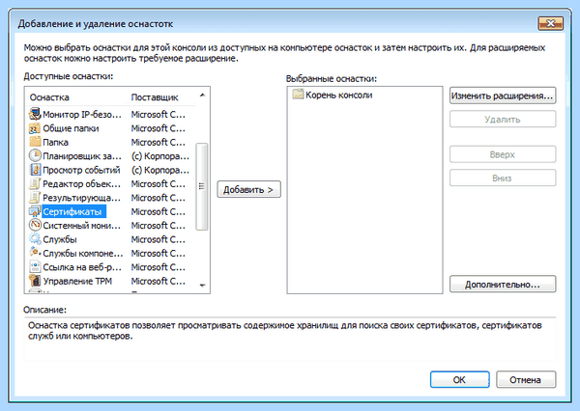The width and height of the screenshot is (580, 411).
Task: Click the Системный монитор icon
Action: (x=35, y=225)
